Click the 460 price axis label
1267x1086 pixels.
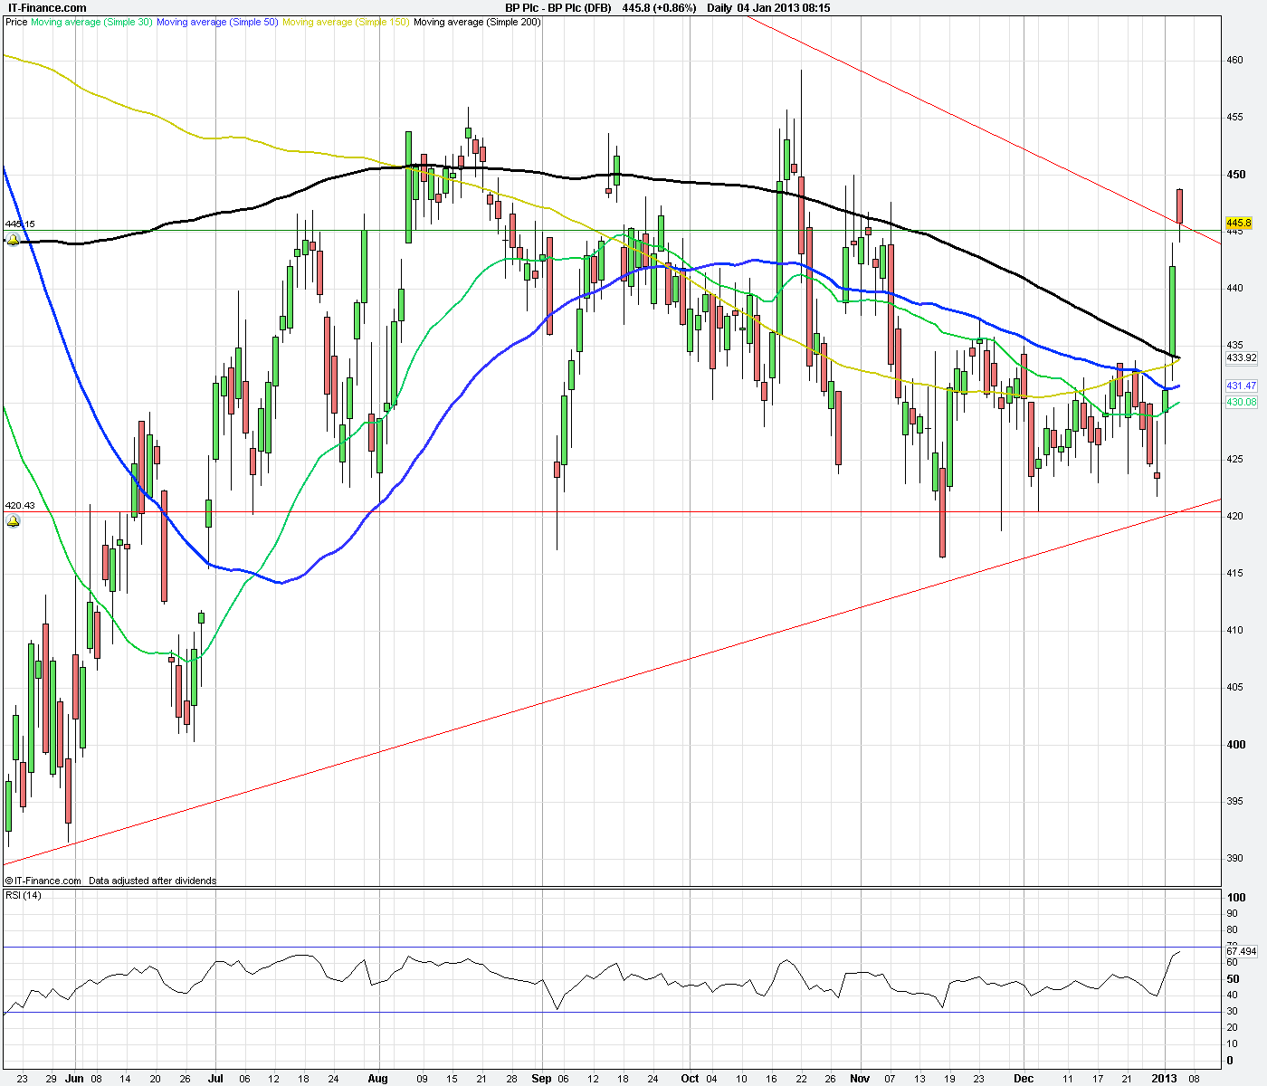[1234, 61]
